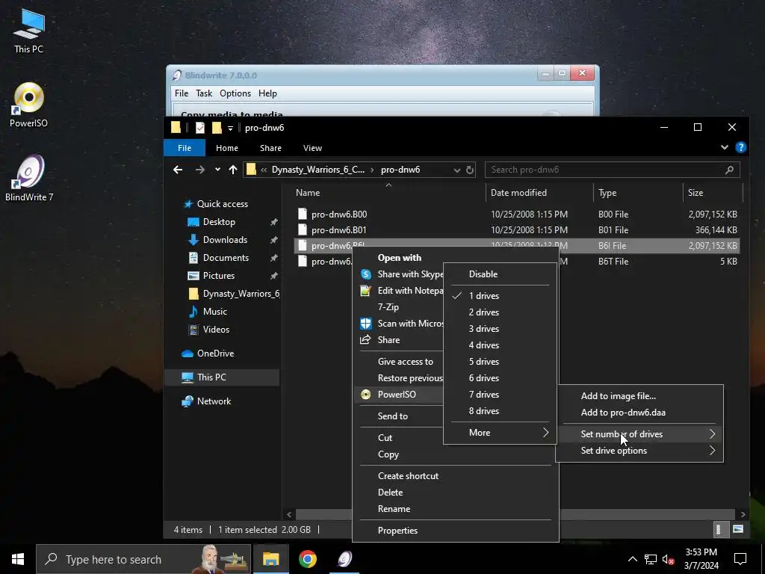Refresh the folder using the refresh icon

point(469,170)
